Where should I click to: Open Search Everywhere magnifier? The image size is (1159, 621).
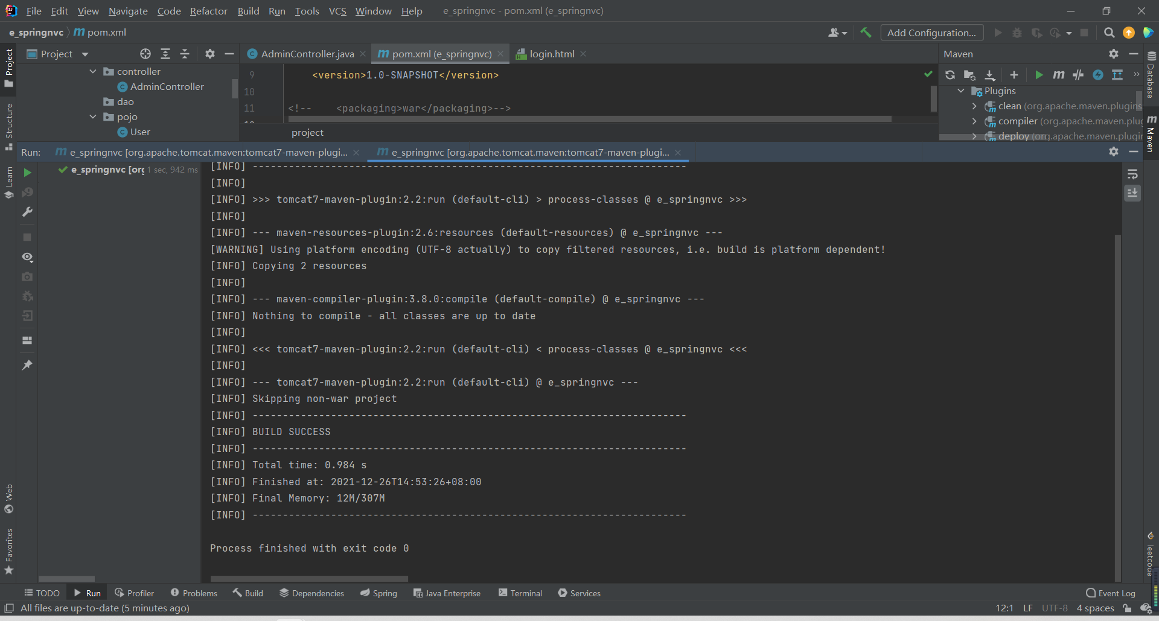point(1110,33)
